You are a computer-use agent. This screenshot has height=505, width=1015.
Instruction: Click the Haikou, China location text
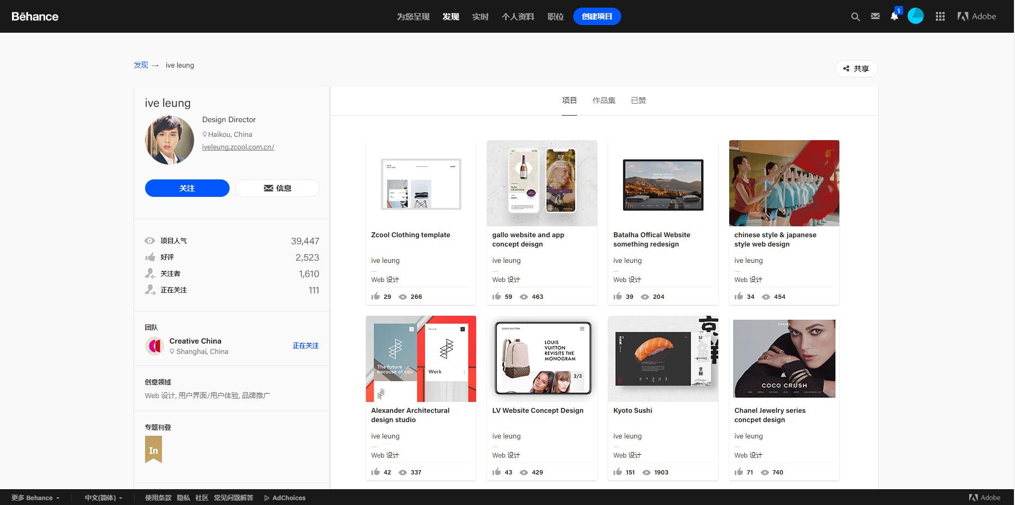(230, 134)
